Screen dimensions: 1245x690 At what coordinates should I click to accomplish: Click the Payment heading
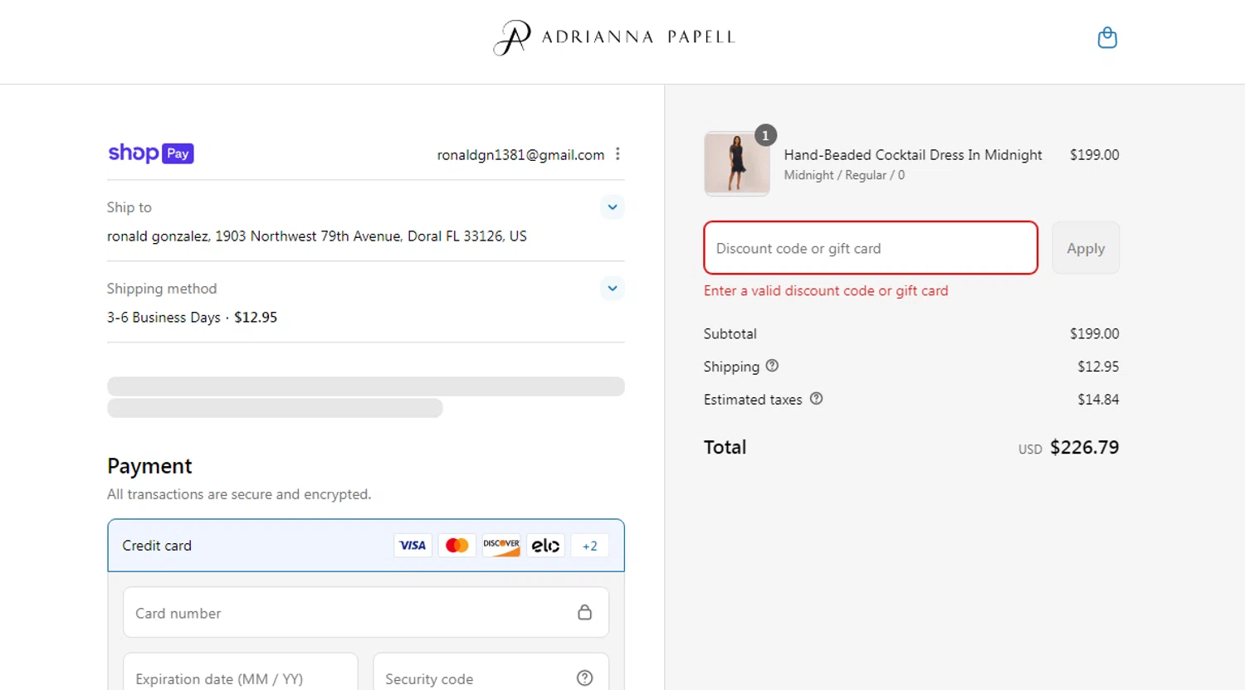149,466
